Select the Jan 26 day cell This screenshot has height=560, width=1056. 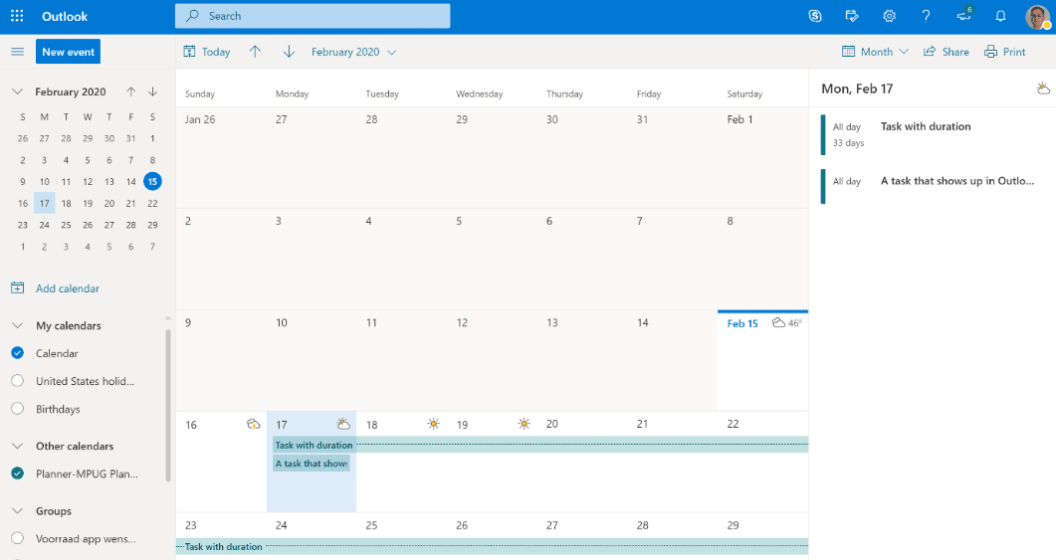click(221, 157)
